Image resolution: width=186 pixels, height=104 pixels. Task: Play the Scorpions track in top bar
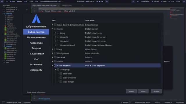click(100, 1)
